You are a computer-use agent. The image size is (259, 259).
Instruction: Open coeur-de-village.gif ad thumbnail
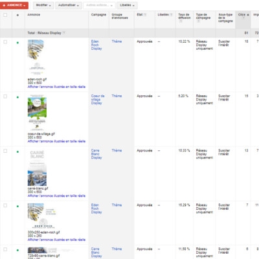37,113
